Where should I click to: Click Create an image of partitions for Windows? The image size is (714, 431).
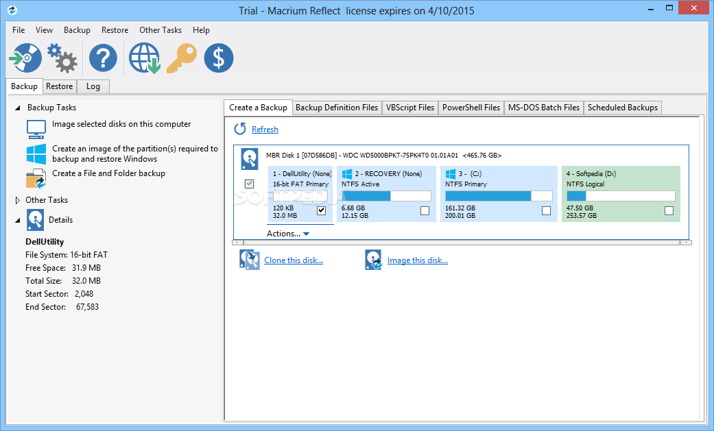point(135,154)
